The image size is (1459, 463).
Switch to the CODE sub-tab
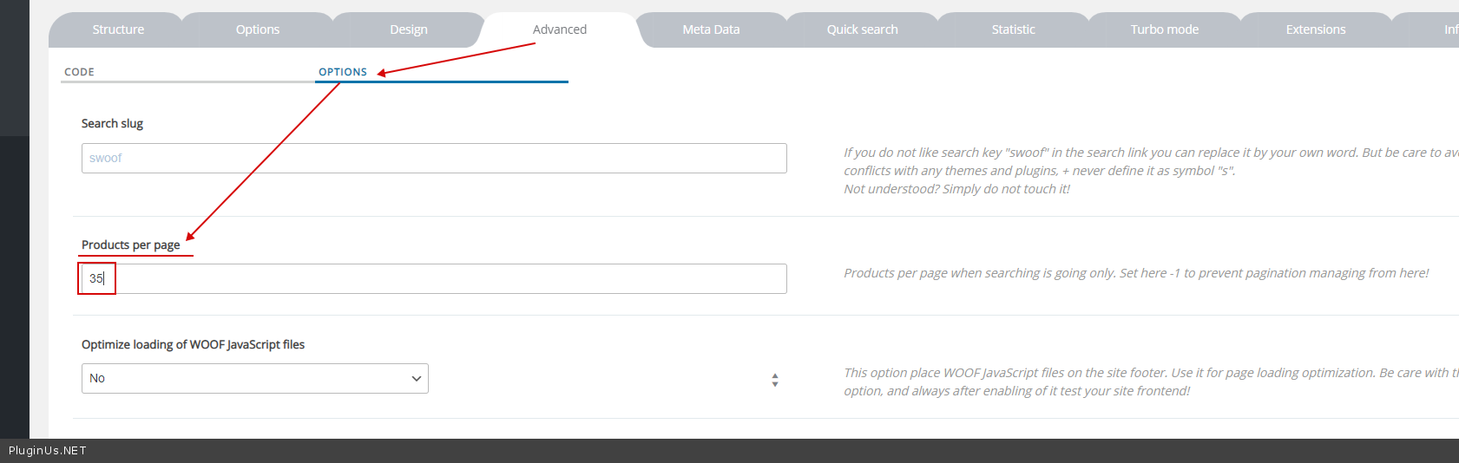(x=80, y=72)
